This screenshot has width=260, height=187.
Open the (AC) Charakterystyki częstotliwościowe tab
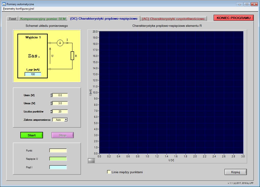coord(173,19)
